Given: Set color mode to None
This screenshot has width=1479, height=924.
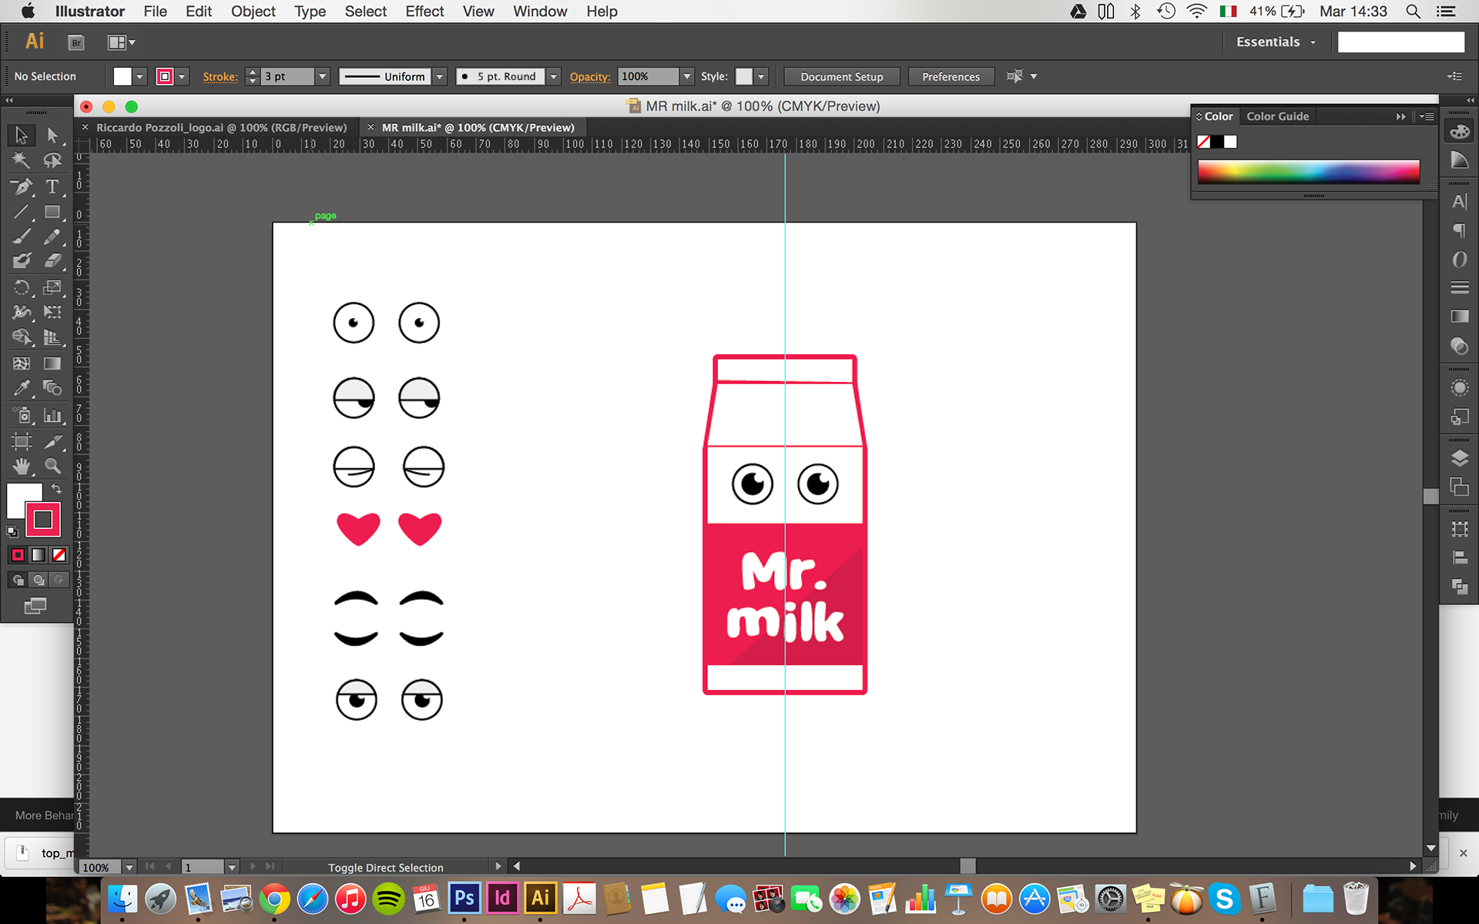Looking at the screenshot, I should click(x=59, y=554).
